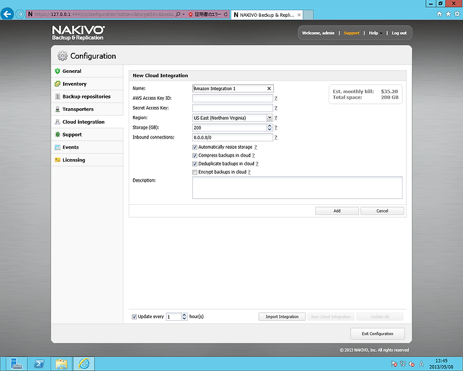Clear the Name field with X

[x=269, y=88]
